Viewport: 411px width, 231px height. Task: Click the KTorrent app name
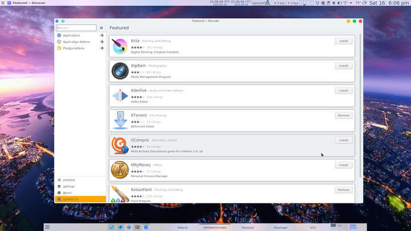click(x=139, y=115)
